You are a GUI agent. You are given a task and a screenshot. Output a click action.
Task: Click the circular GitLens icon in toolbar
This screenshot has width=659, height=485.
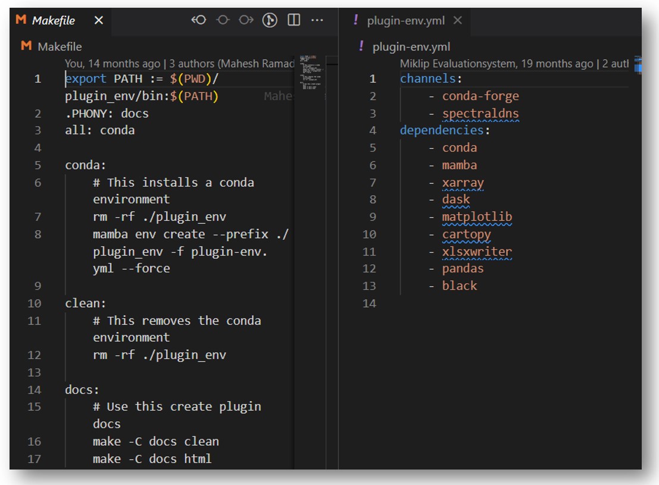tap(270, 20)
